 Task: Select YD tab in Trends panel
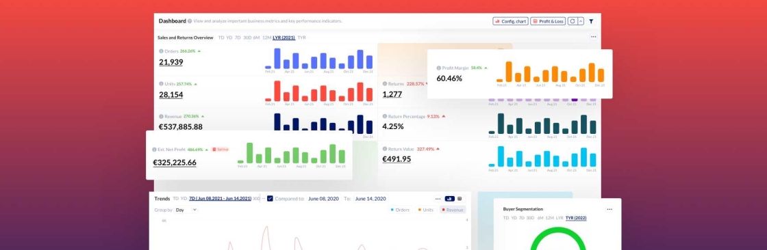(x=184, y=199)
